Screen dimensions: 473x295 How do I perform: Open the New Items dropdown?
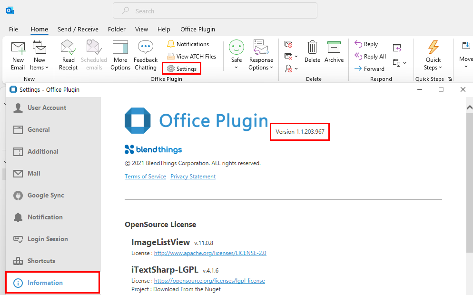click(39, 56)
